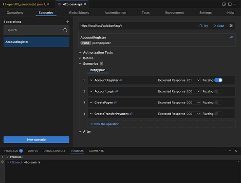Enable Fuzzing for CreateTransferPayment step

[218, 114]
